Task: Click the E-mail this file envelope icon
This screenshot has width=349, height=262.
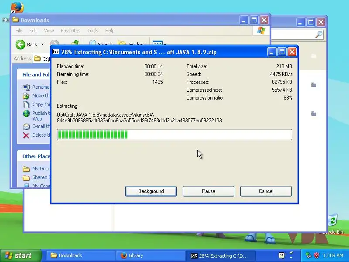Action: pyautogui.click(x=26, y=127)
